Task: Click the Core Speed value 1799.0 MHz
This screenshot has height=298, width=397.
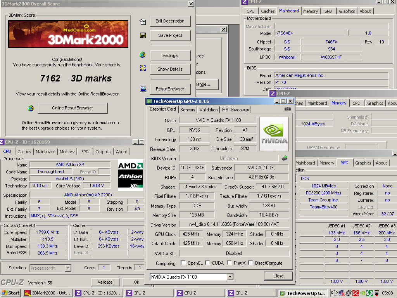Action: (x=48, y=232)
